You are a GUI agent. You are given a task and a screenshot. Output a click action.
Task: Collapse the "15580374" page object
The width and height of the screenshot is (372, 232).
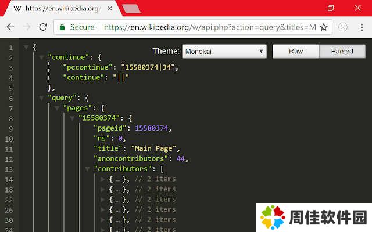pos(73,118)
